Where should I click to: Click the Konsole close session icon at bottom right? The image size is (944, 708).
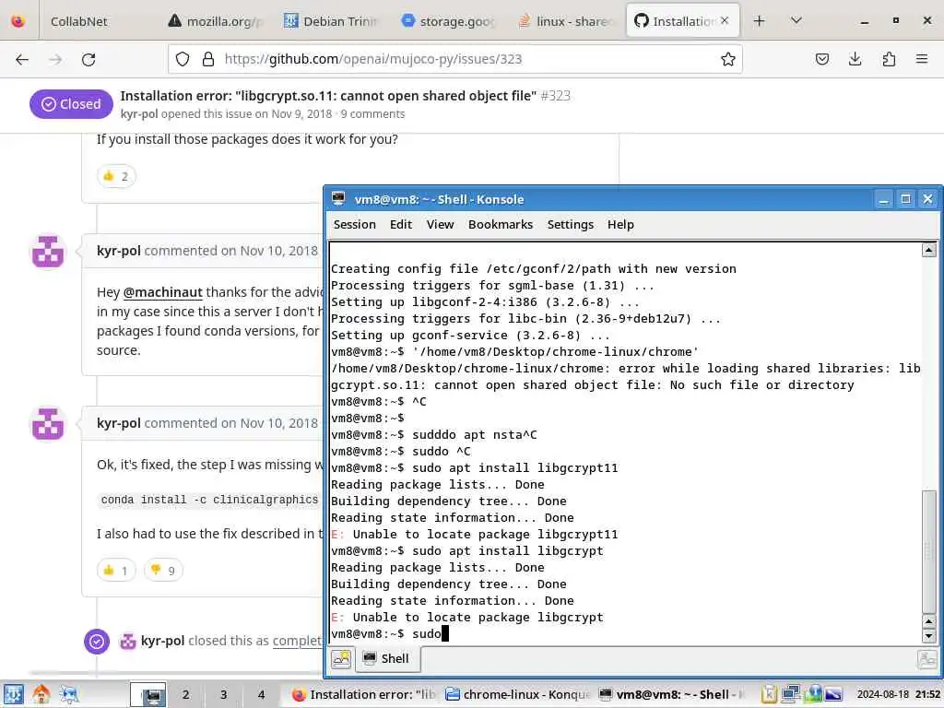pyautogui.click(x=927, y=658)
